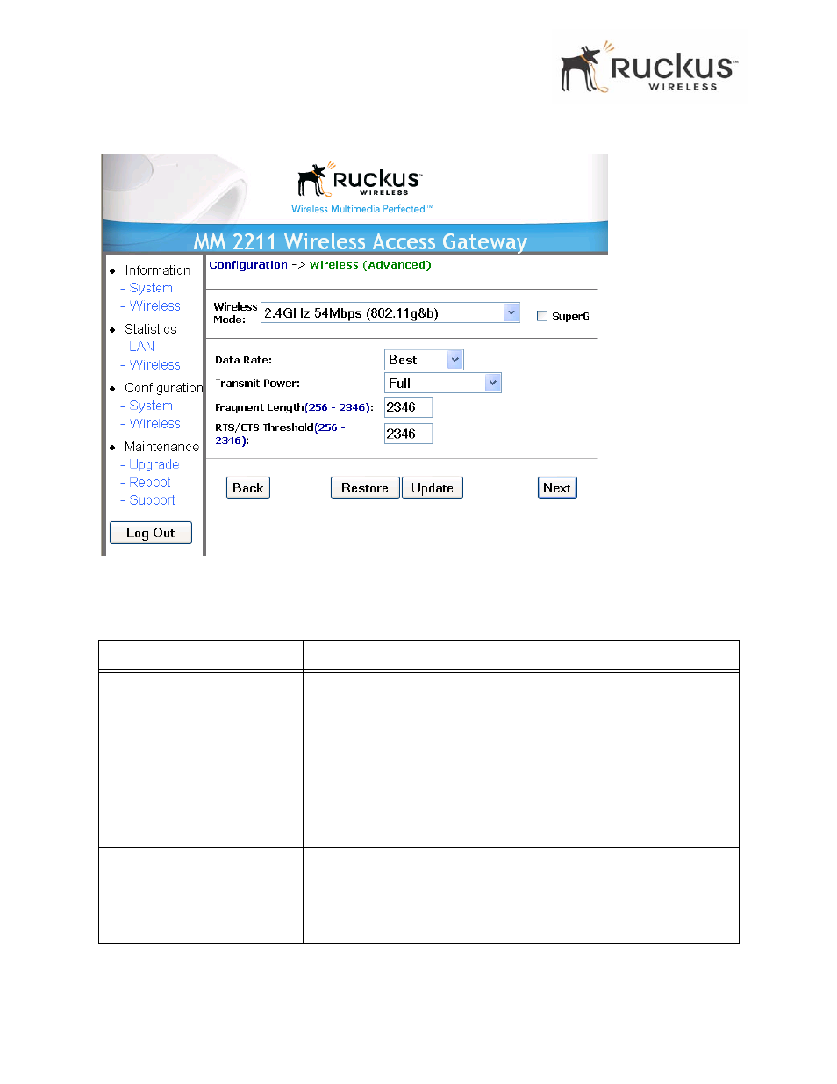This screenshot has height=1084, width=837.
Task: Click the Update button
Action: coord(433,488)
